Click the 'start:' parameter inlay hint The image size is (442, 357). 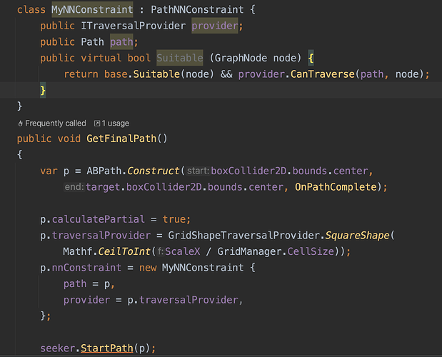click(x=199, y=171)
